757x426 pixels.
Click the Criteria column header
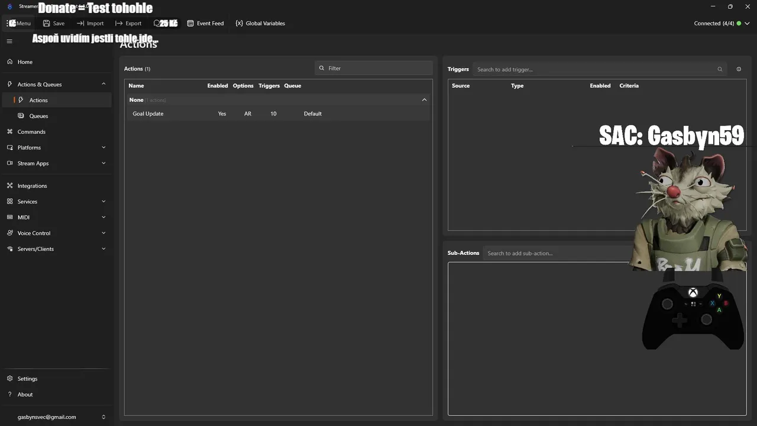point(629,86)
